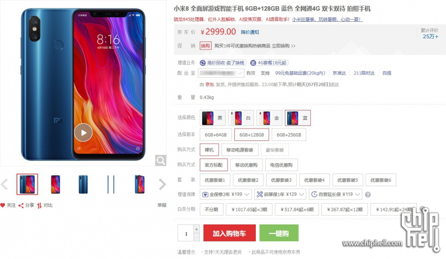The width and height of the screenshot is (446, 259).
Task: Open the 碎屏保1年 ¥129 dropdown
Action: click(280, 194)
